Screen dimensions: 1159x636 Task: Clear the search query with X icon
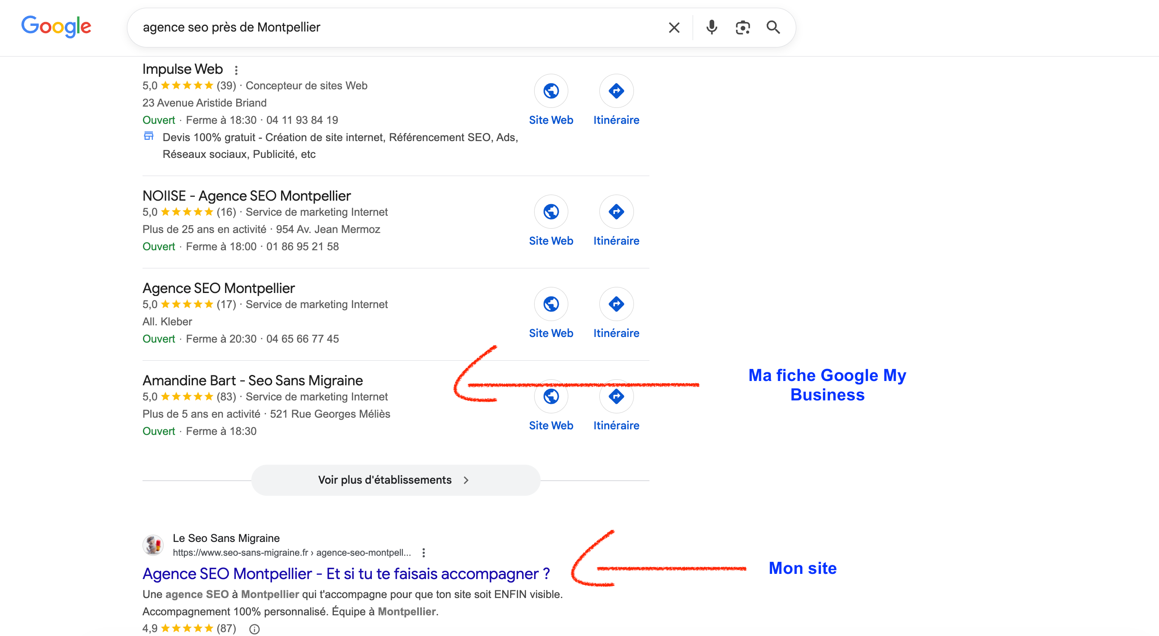click(x=674, y=28)
